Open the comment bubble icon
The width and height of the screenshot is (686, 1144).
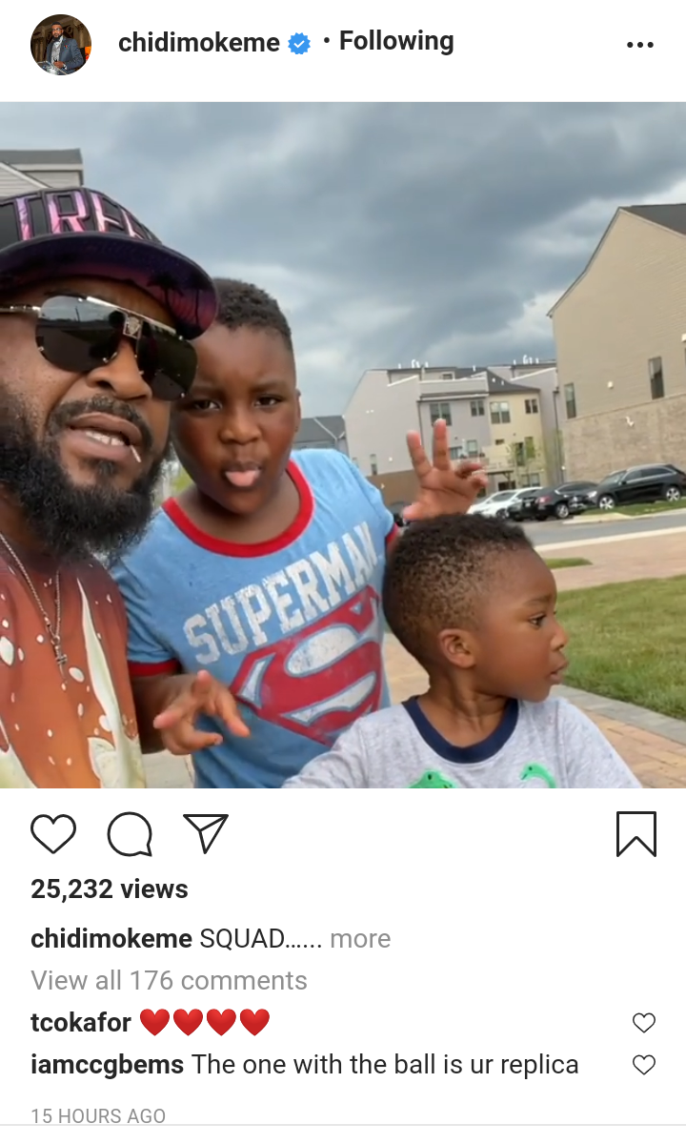[x=130, y=834]
